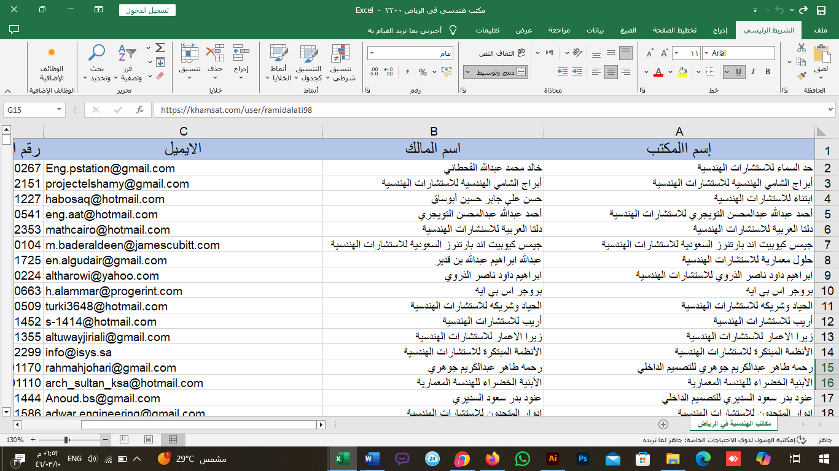
Task: Click the Cut scissors icon
Action: pyautogui.click(x=802, y=48)
